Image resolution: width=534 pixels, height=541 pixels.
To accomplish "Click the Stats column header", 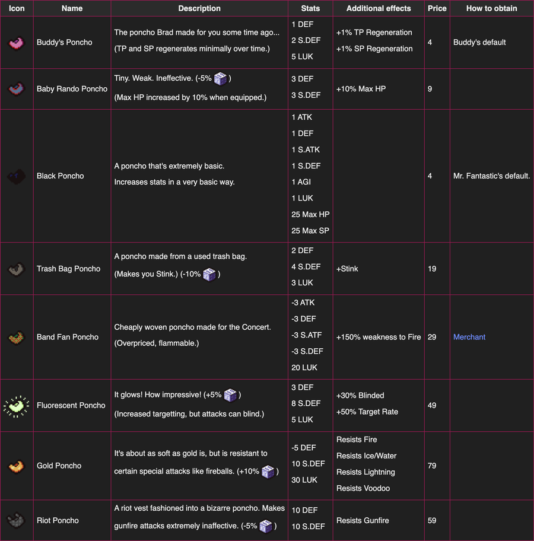I will [x=310, y=8].
